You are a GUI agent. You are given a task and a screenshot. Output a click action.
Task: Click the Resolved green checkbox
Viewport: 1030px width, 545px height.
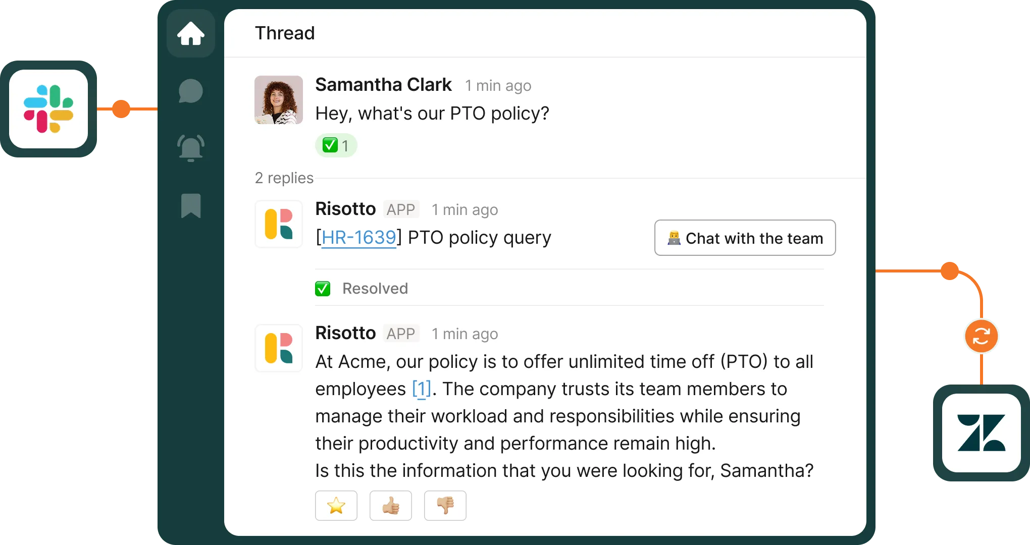click(x=323, y=289)
